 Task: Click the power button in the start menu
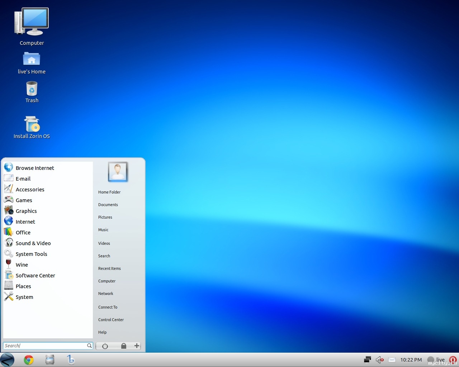(x=105, y=346)
